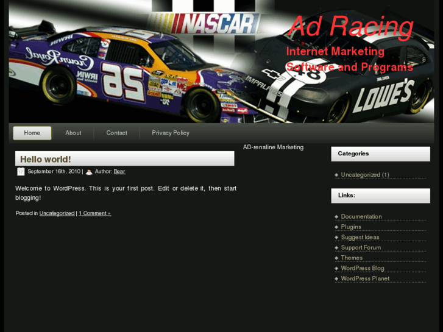Image resolution: width=443 pixels, height=332 pixels.
Task: Click bullet icon beside Uncategorized (1)
Action: 336,175
